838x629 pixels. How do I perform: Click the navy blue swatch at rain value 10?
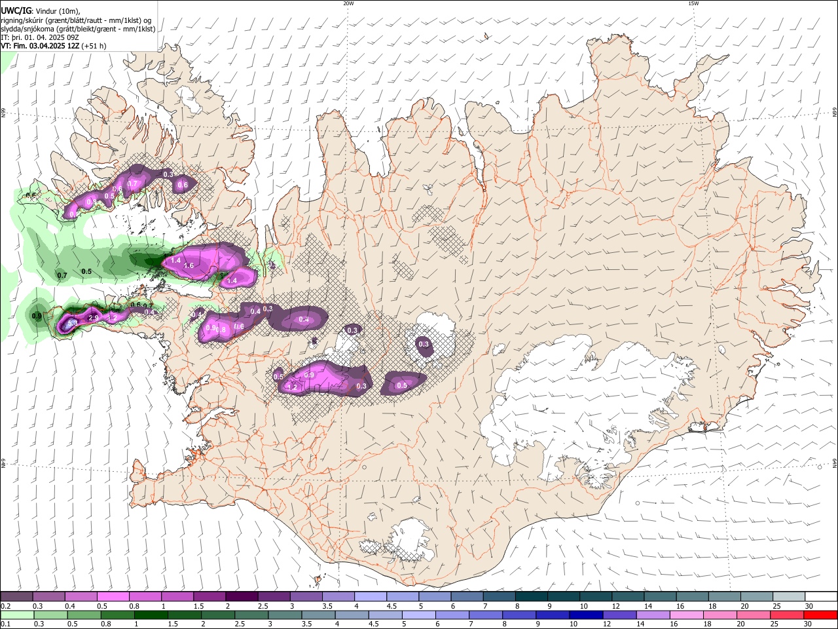(586, 615)
